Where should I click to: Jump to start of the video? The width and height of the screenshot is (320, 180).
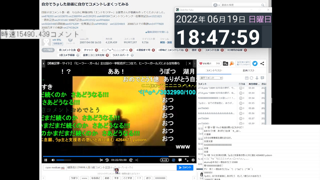(101, 160)
